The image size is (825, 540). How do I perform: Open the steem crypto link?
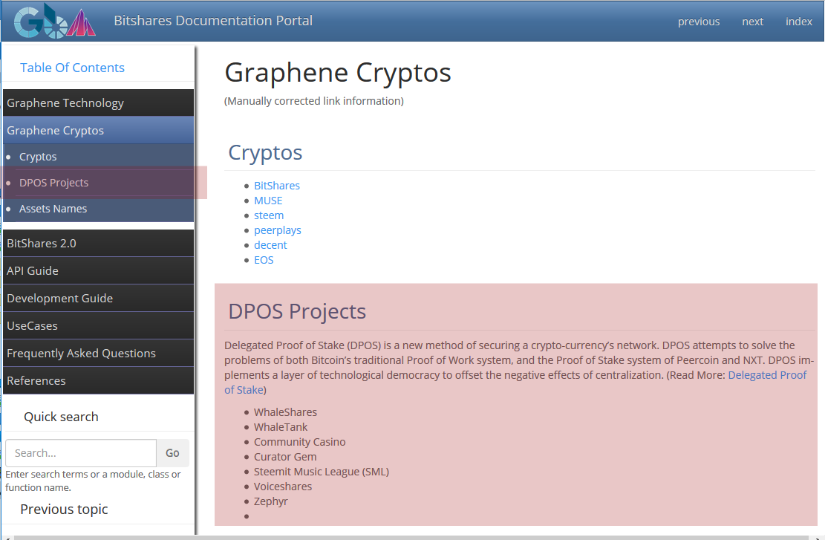coord(269,215)
